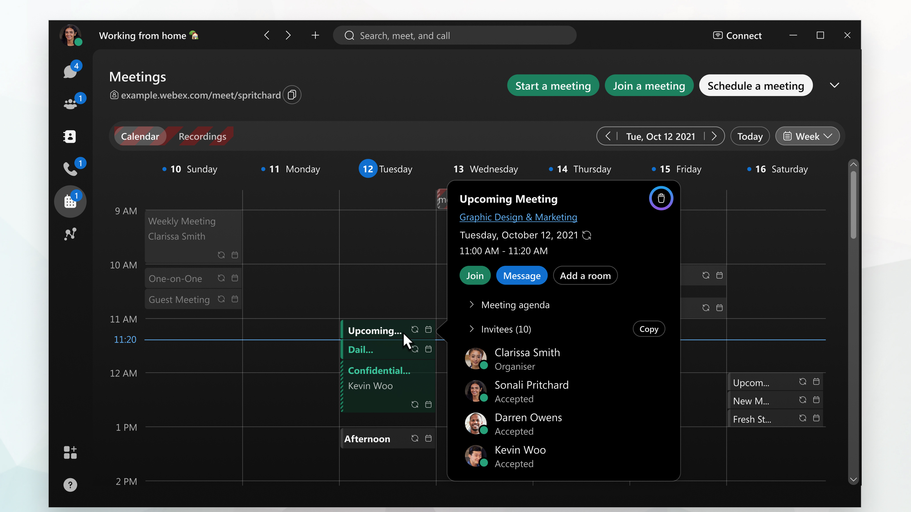Click the recurring sync icon on Guest Meeting

tap(221, 299)
